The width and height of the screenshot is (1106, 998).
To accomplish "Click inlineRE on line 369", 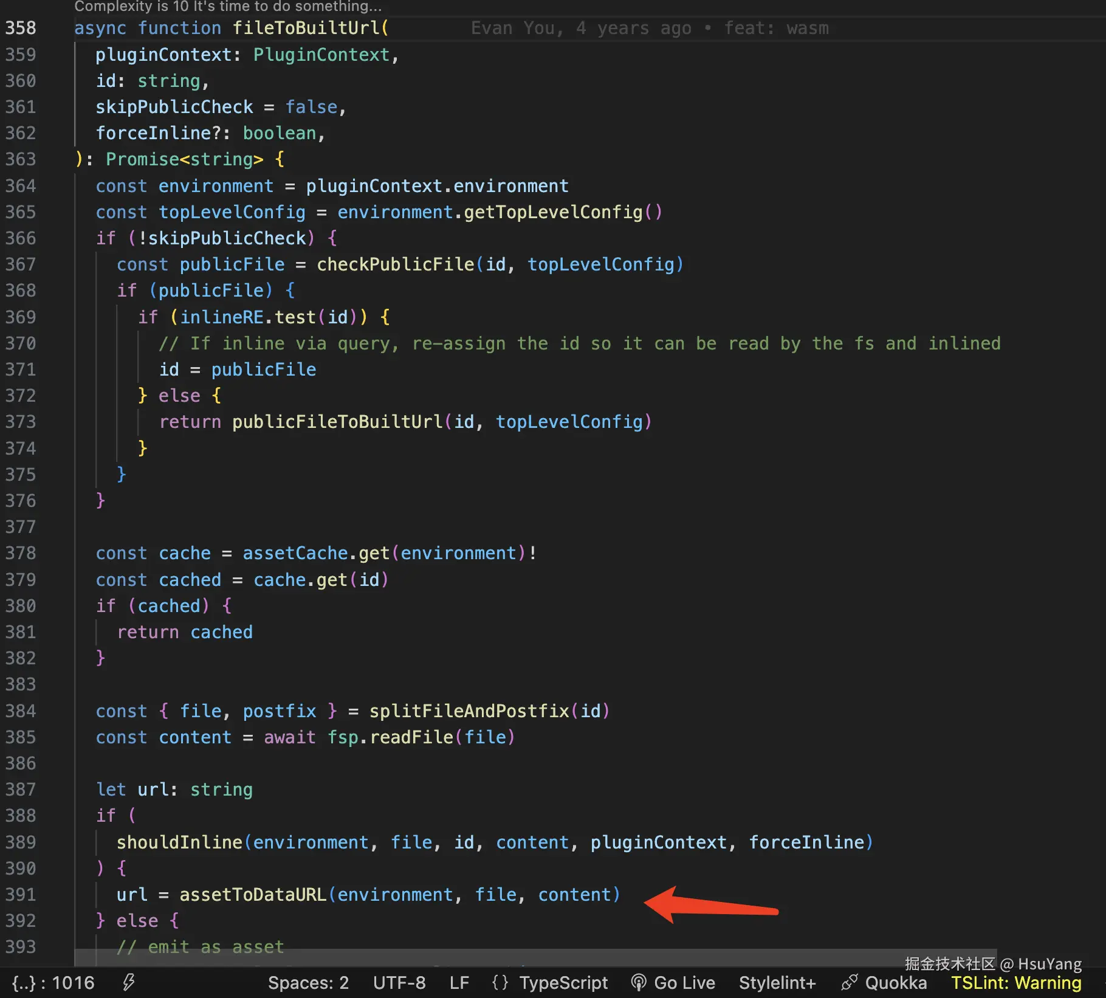I will (222, 317).
